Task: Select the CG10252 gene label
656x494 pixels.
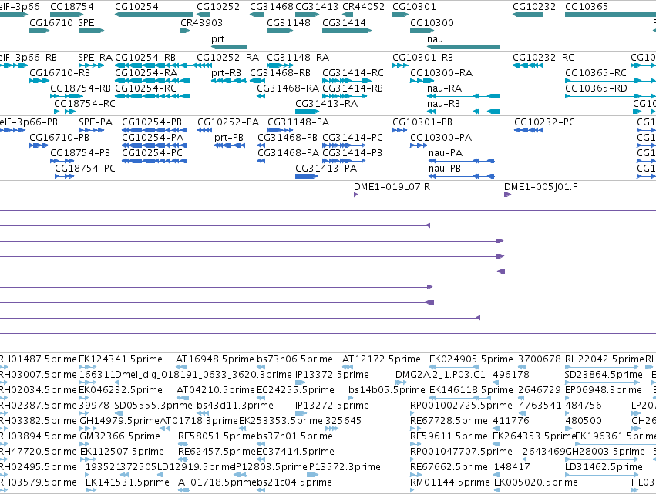Action: [218, 7]
